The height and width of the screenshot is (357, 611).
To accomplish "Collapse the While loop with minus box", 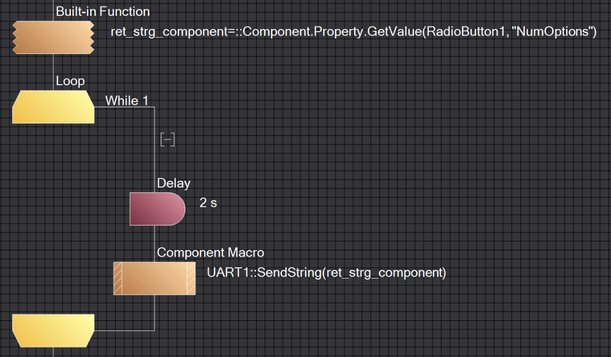I will pyautogui.click(x=168, y=140).
